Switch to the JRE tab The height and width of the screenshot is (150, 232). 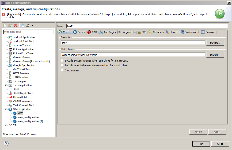pyautogui.click(x=142, y=32)
